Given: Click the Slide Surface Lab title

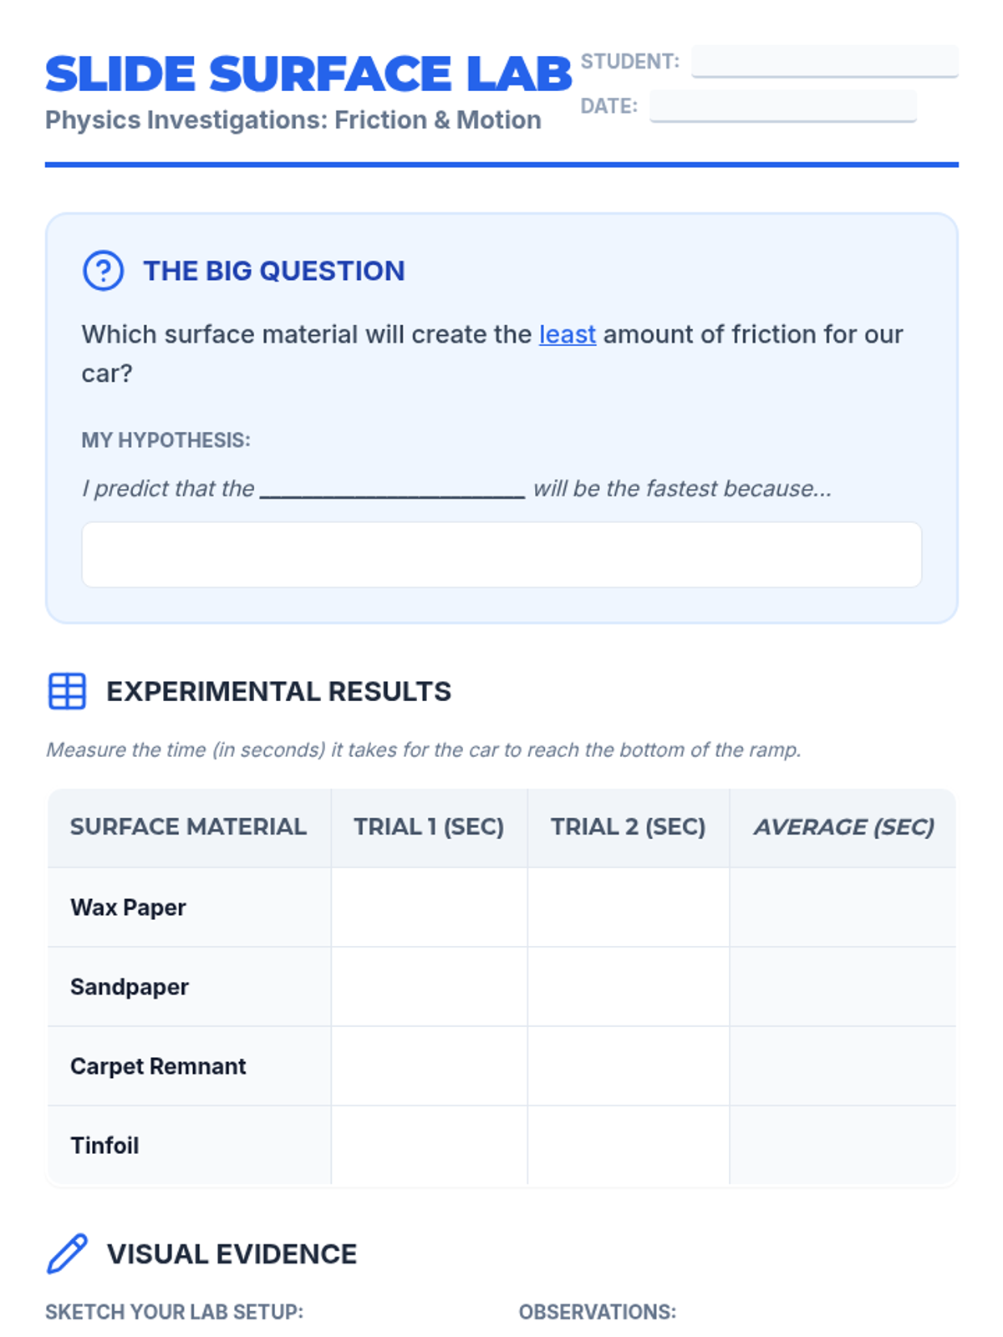Looking at the screenshot, I should click(308, 74).
